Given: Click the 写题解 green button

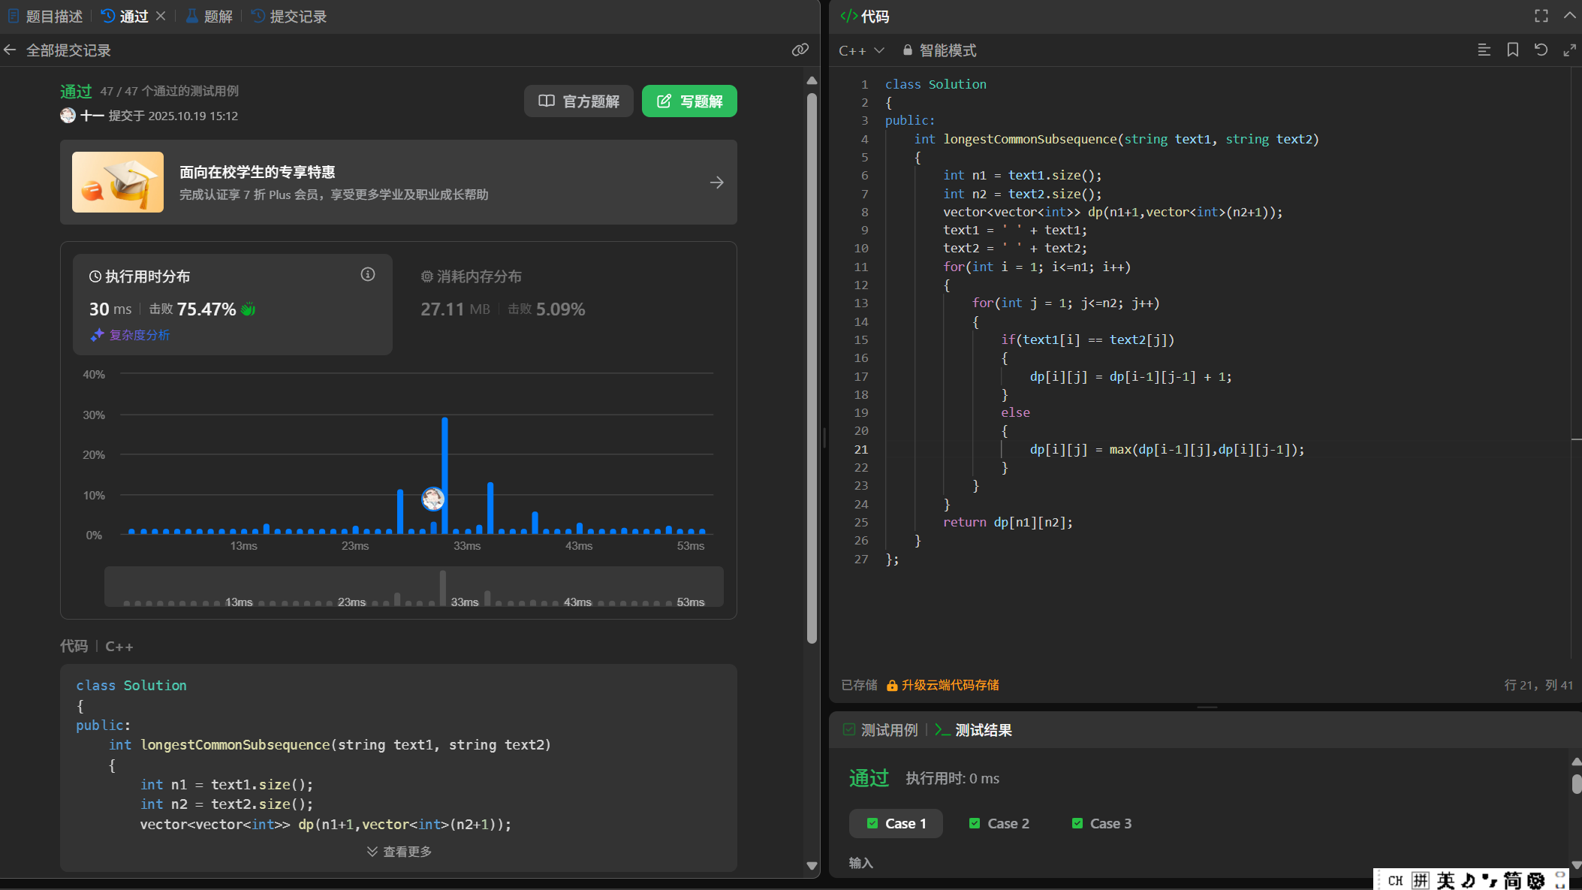Looking at the screenshot, I should tap(689, 101).
